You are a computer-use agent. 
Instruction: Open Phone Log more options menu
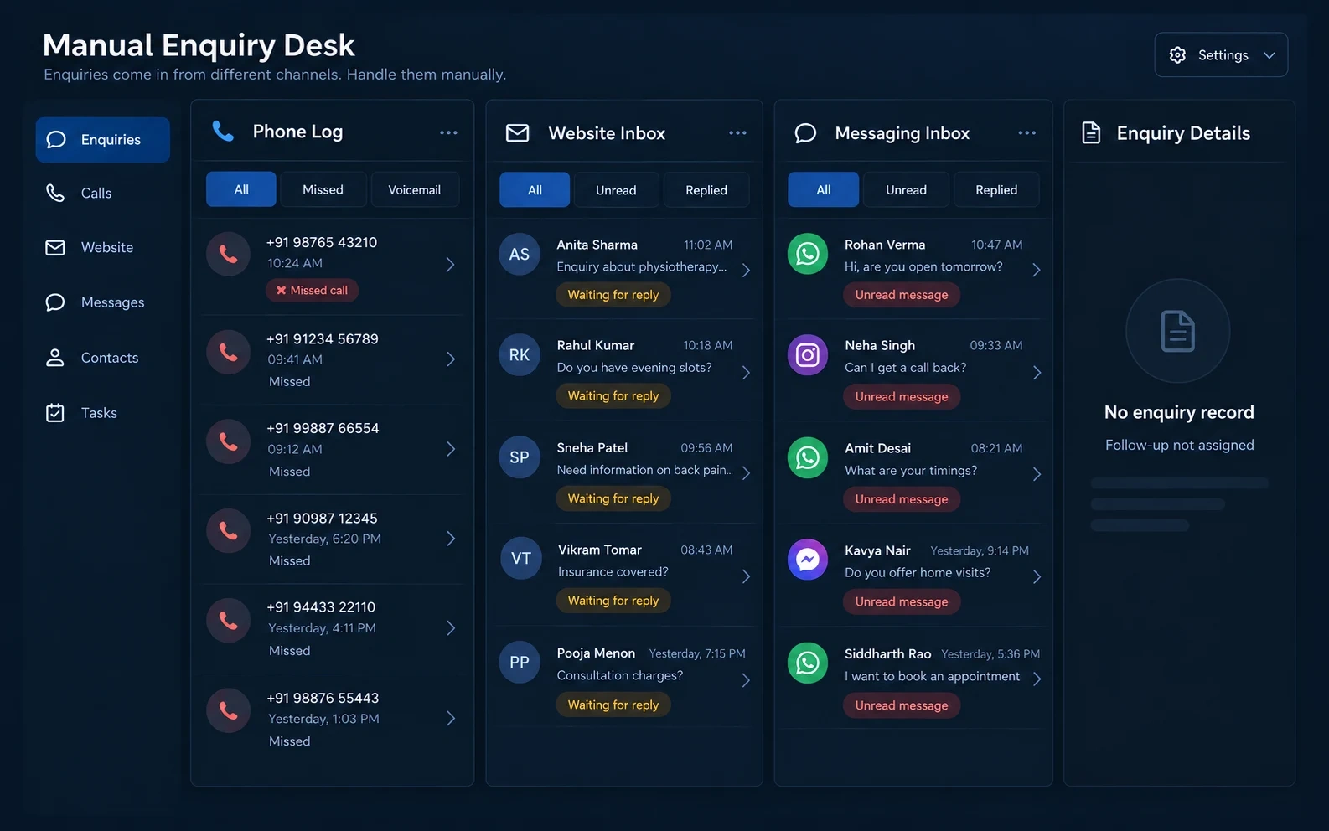(449, 132)
